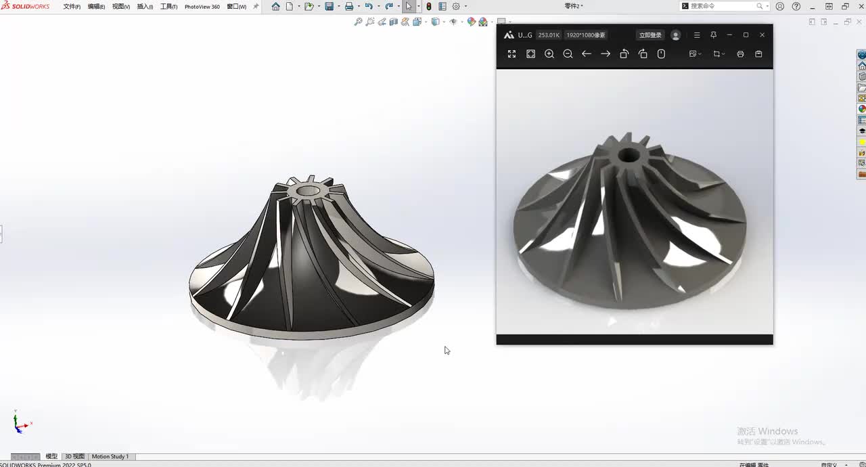Click Zoom to Area in the view toolbar
The height and width of the screenshot is (467, 866).
[x=370, y=22]
